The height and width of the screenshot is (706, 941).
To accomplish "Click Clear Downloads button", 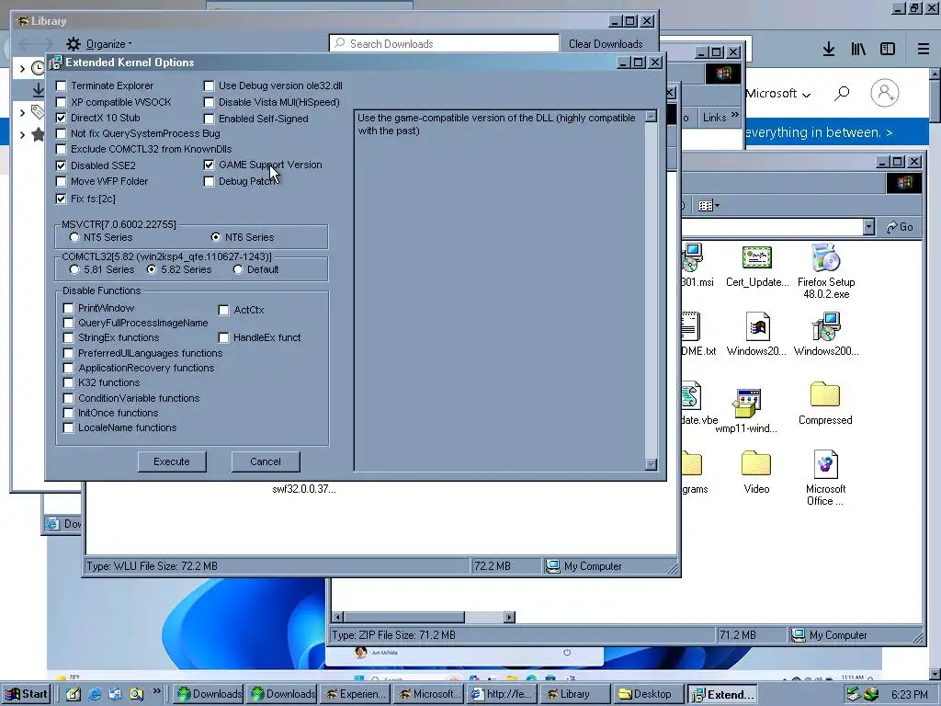I will click(x=606, y=44).
